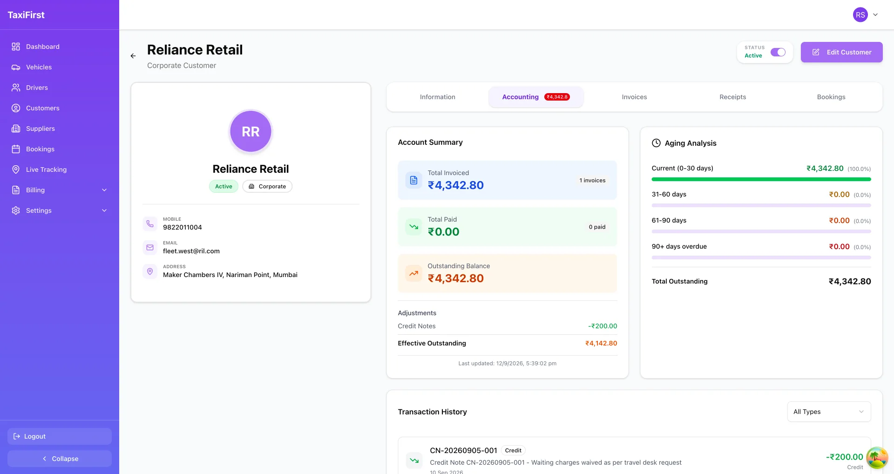The height and width of the screenshot is (474, 894).
Task: Collapse the sidebar with Collapse button
Action: 60,459
